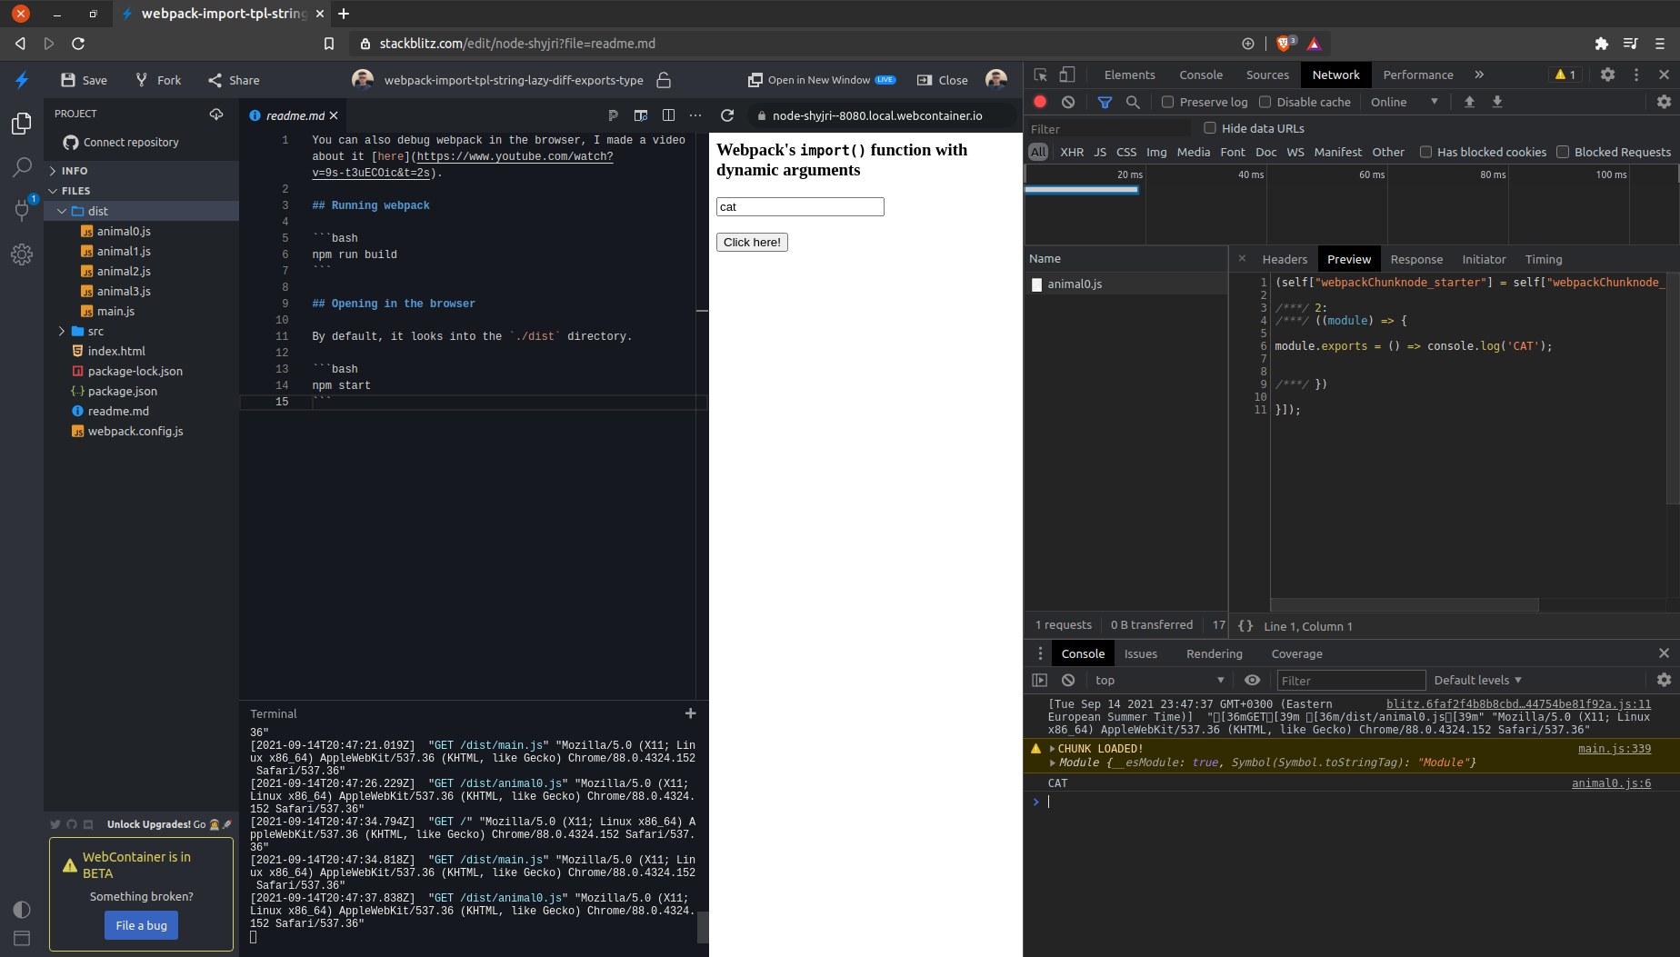
Task: Click the Prettier icon above the editor
Action: click(614, 115)
